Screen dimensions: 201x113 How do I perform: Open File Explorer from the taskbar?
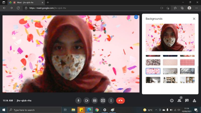(x=73, y=110)
